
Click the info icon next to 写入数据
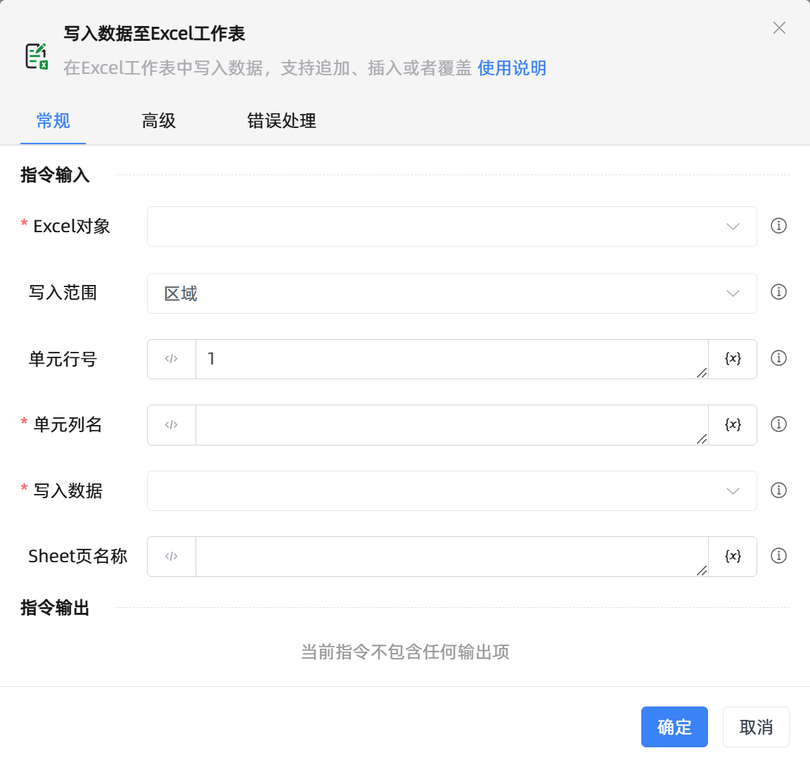click(778, 490)
